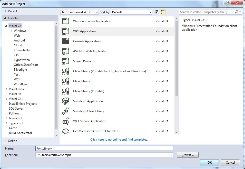The width and height of the screenshot is (245, 169).
Task: Select the Build Accelerator node
Action: (21, 133)
